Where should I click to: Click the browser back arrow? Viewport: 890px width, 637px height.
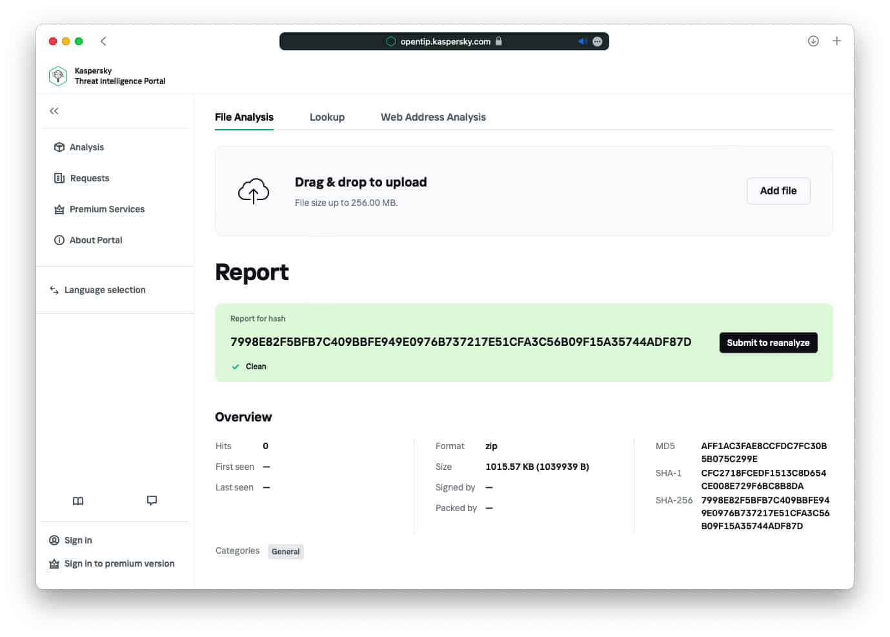click(x=103, y=41)
